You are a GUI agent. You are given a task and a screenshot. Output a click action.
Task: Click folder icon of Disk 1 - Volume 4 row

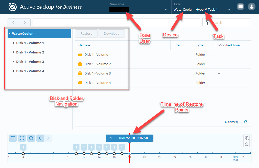[80, 83]
